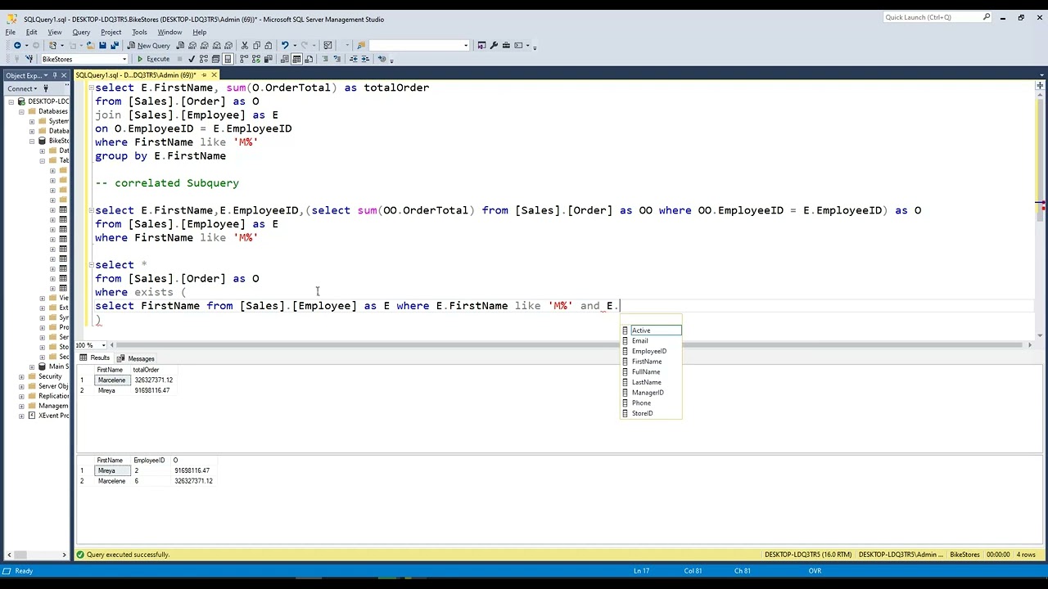Click the Save file icon in toolbar
The width and height of the screenshot is (1048, 589).
click(102, 46)
